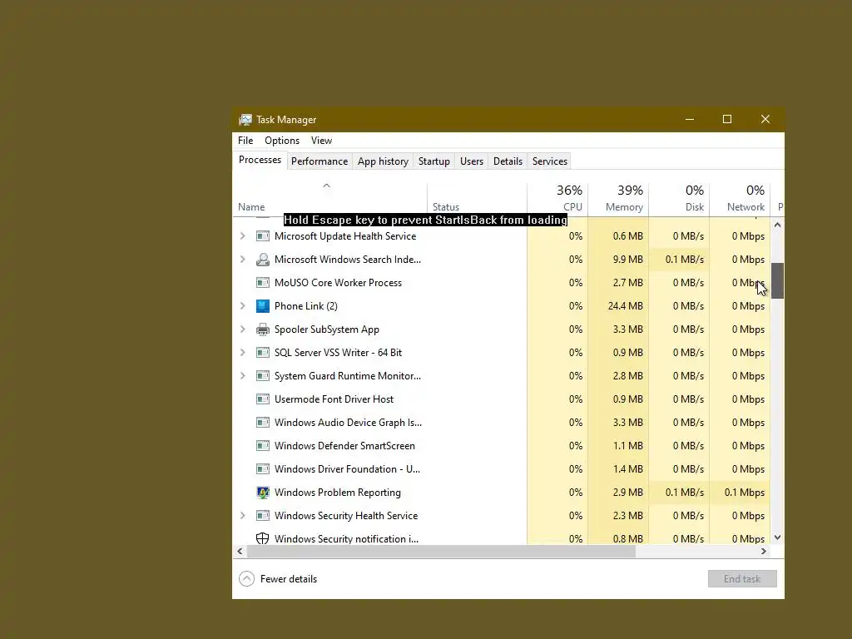Open the View menu
The image size is (852, 639).
click(x=321, y=140)
